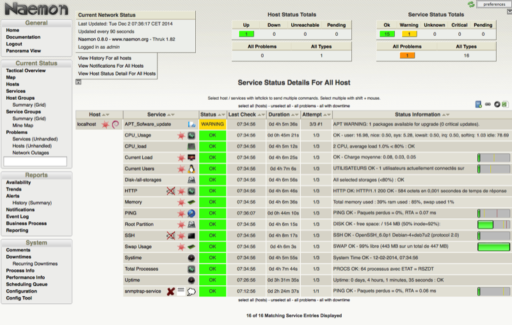
Task: Click the yellow Warning count badge
Action: pyautogui.click(x=409, y=34)
